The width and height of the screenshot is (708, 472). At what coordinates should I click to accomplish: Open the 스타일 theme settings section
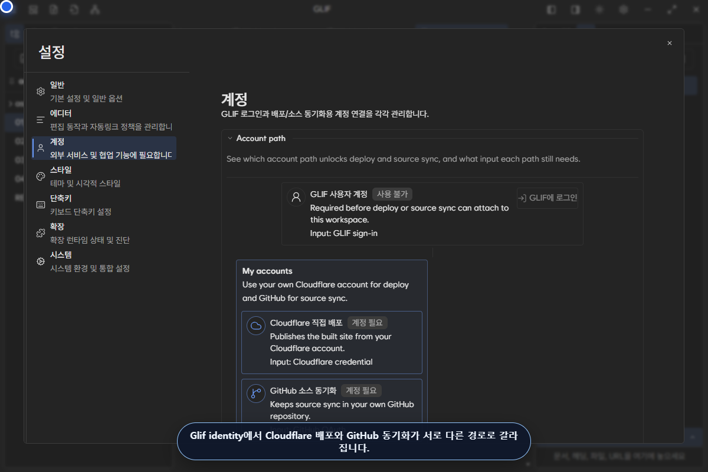104,176
